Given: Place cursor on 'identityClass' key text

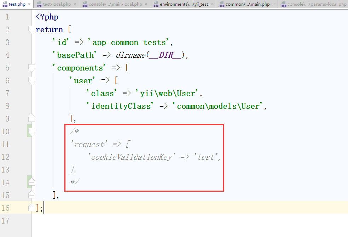Looking at the screenshot, I should tap(121, 106).
